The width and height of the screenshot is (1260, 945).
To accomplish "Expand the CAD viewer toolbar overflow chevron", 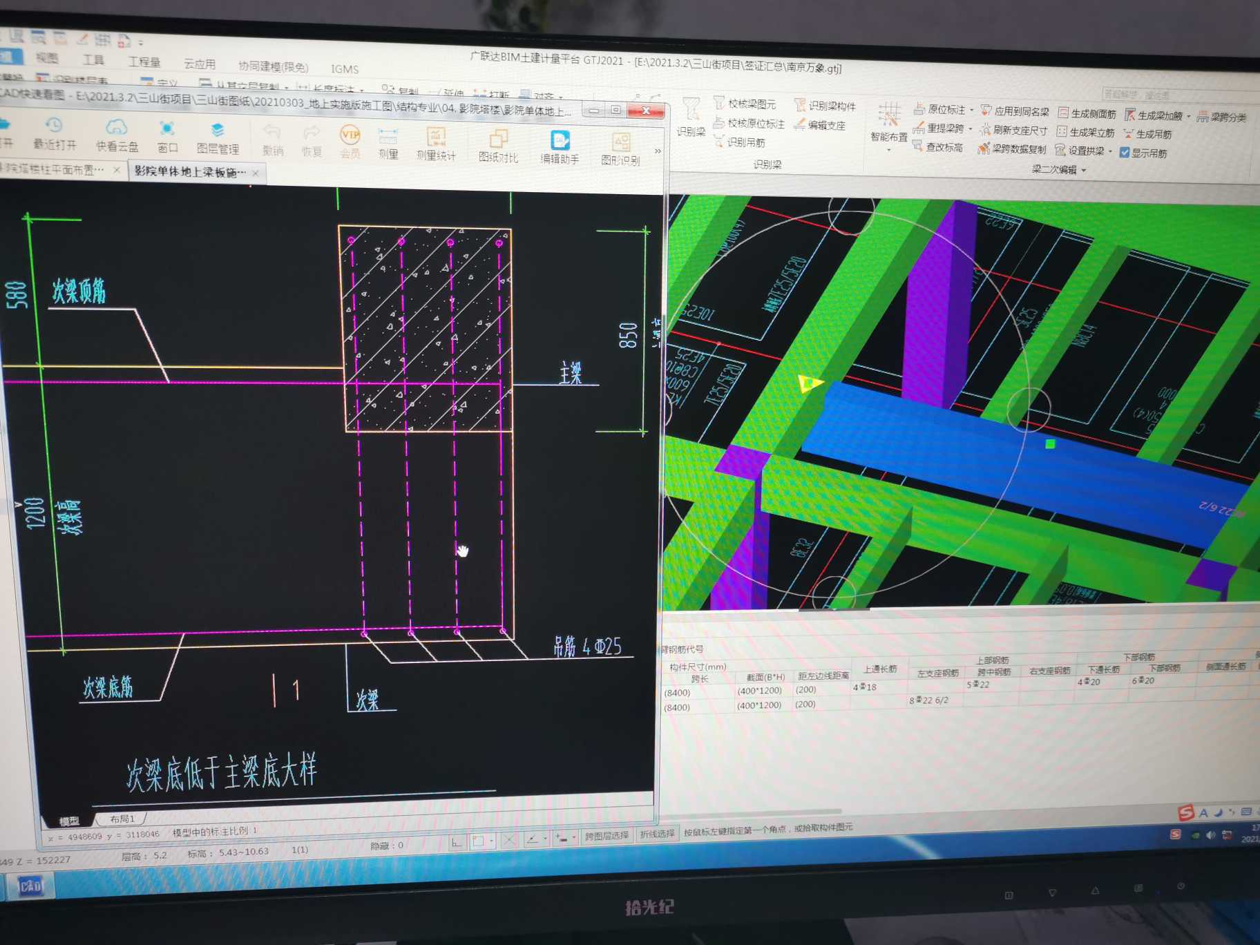I will (658, 151).
